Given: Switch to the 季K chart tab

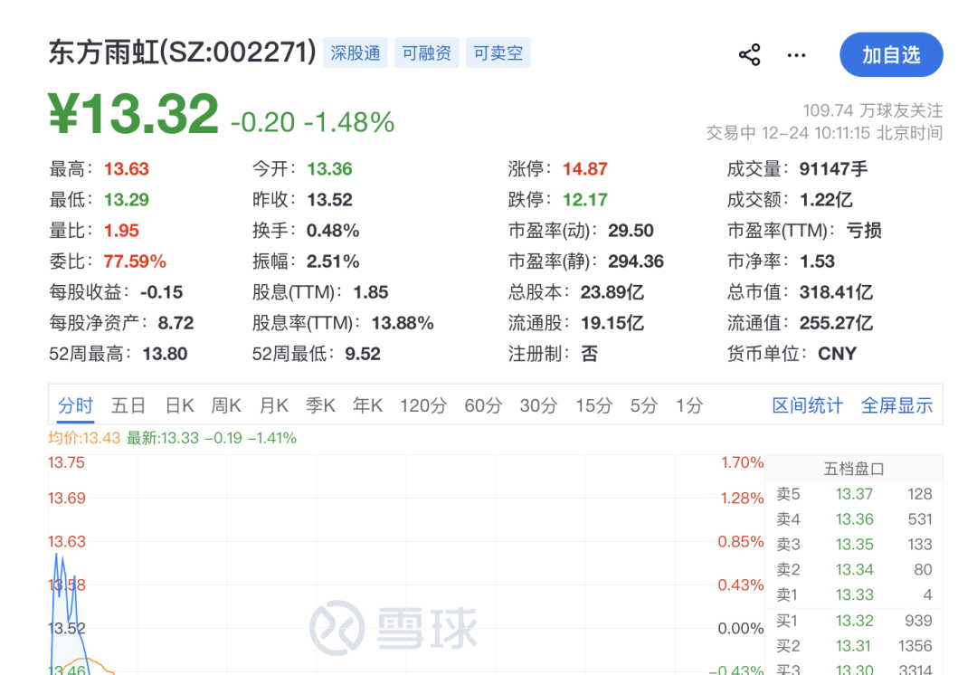Looking at the screenshot, I should click(x=320, y=405).
